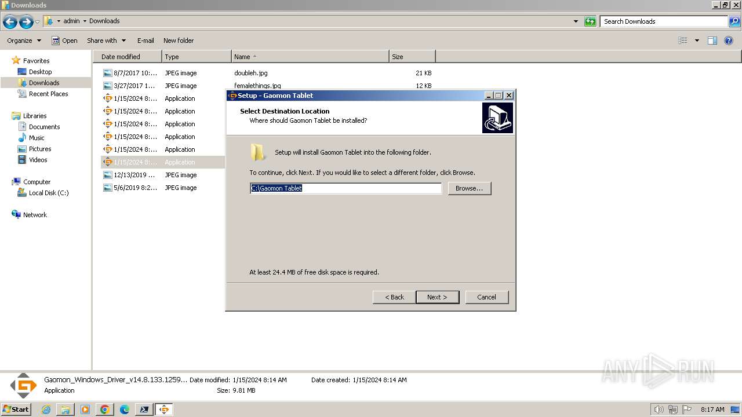Screen dimensions: 742x417
Task: Select Computer in navigation pane
Action: [x=37, y=182]
